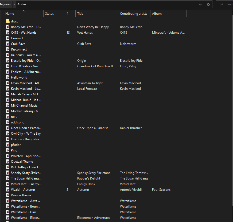Click the Nguyen breadcrumb segment
The height and width of the screenshot is (222, 233).
pos(6,4)
